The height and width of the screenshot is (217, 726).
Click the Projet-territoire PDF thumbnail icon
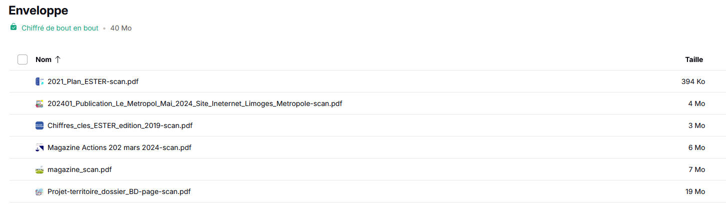40,191
